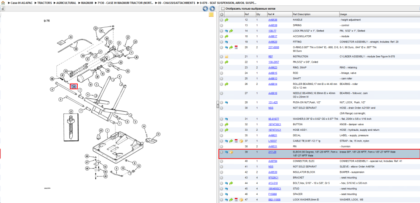This screenshot has height=203, width=420.
Task: Click callout 37 above the cable tie inset
Action: [x=71, y=111]
